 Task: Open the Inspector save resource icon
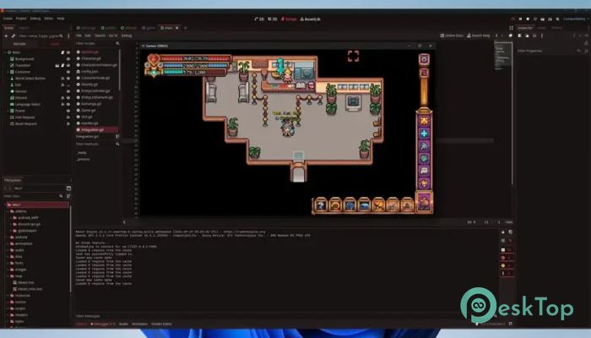(x=534, y=35)
